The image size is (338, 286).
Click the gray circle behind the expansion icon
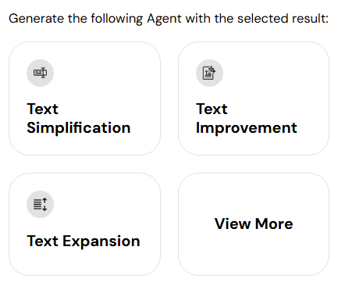40,204
